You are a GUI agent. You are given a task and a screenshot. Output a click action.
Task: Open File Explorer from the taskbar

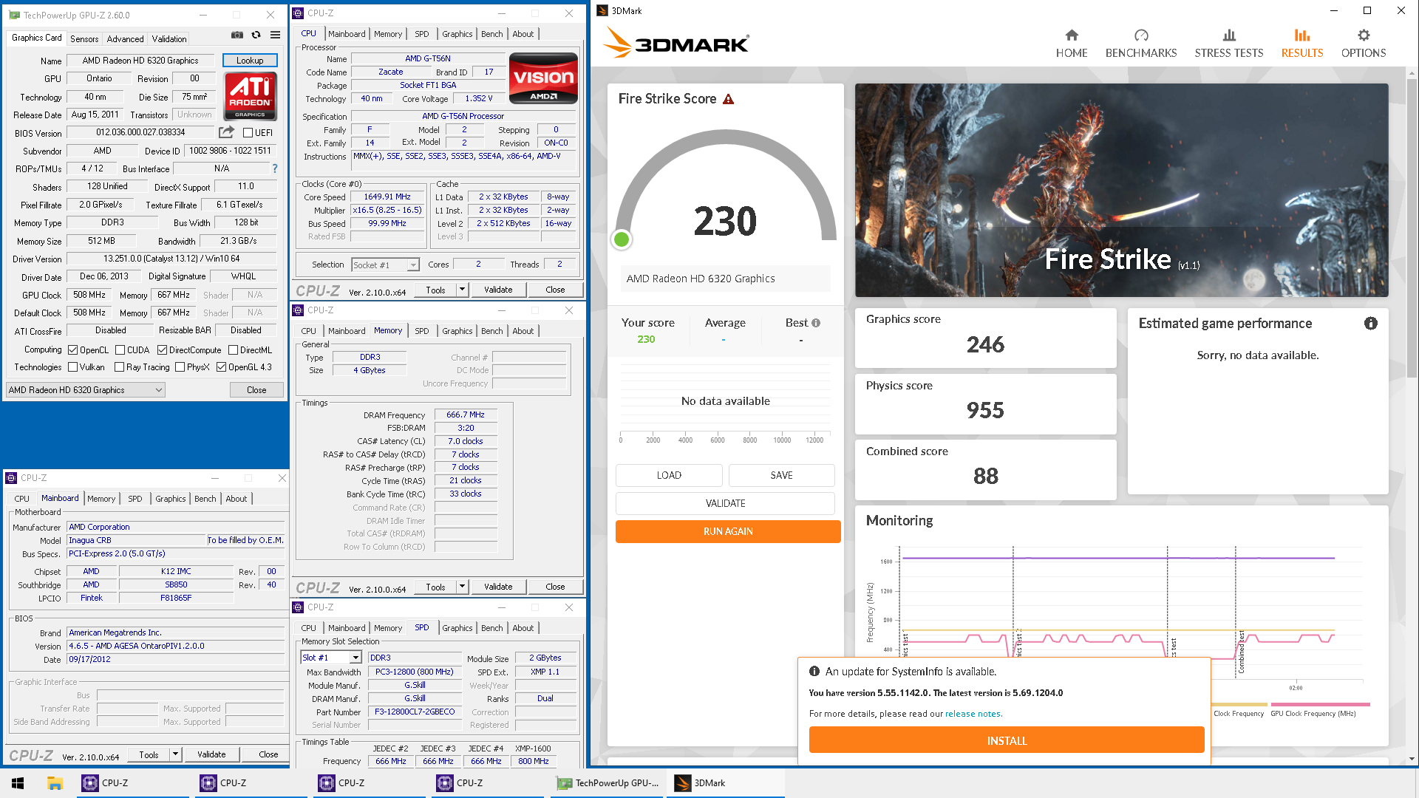54,783
